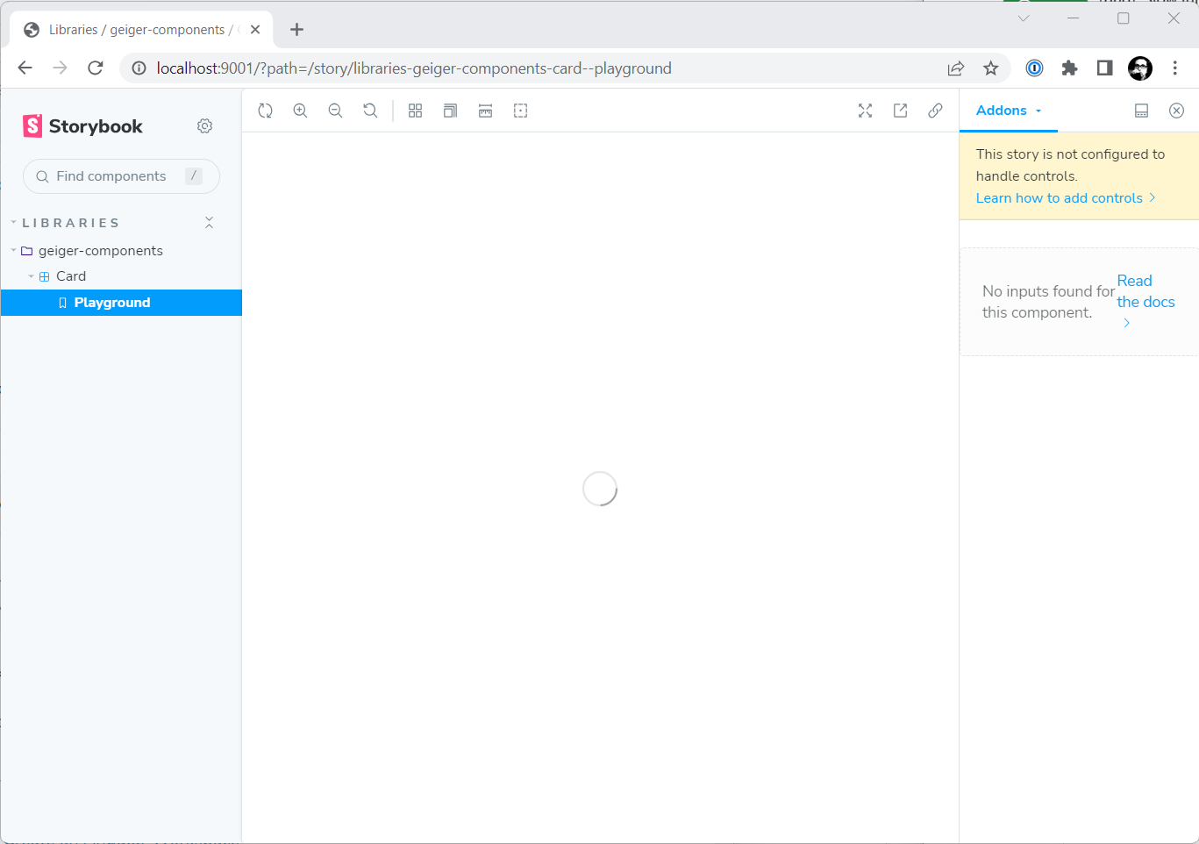The height and width of the screenshot is (844, 1199).
Task: Apply a background to the preview
Action: tap(415, 111)
